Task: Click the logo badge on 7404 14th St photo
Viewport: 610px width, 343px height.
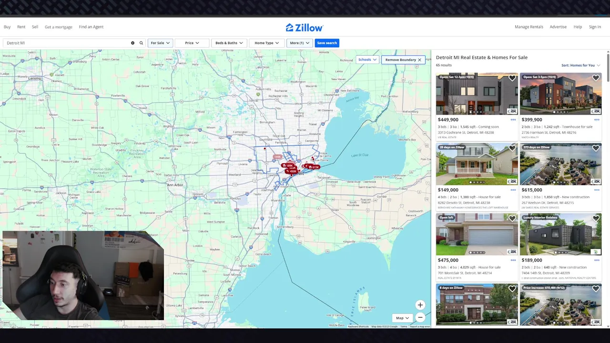Action: (x=596, y=252)
